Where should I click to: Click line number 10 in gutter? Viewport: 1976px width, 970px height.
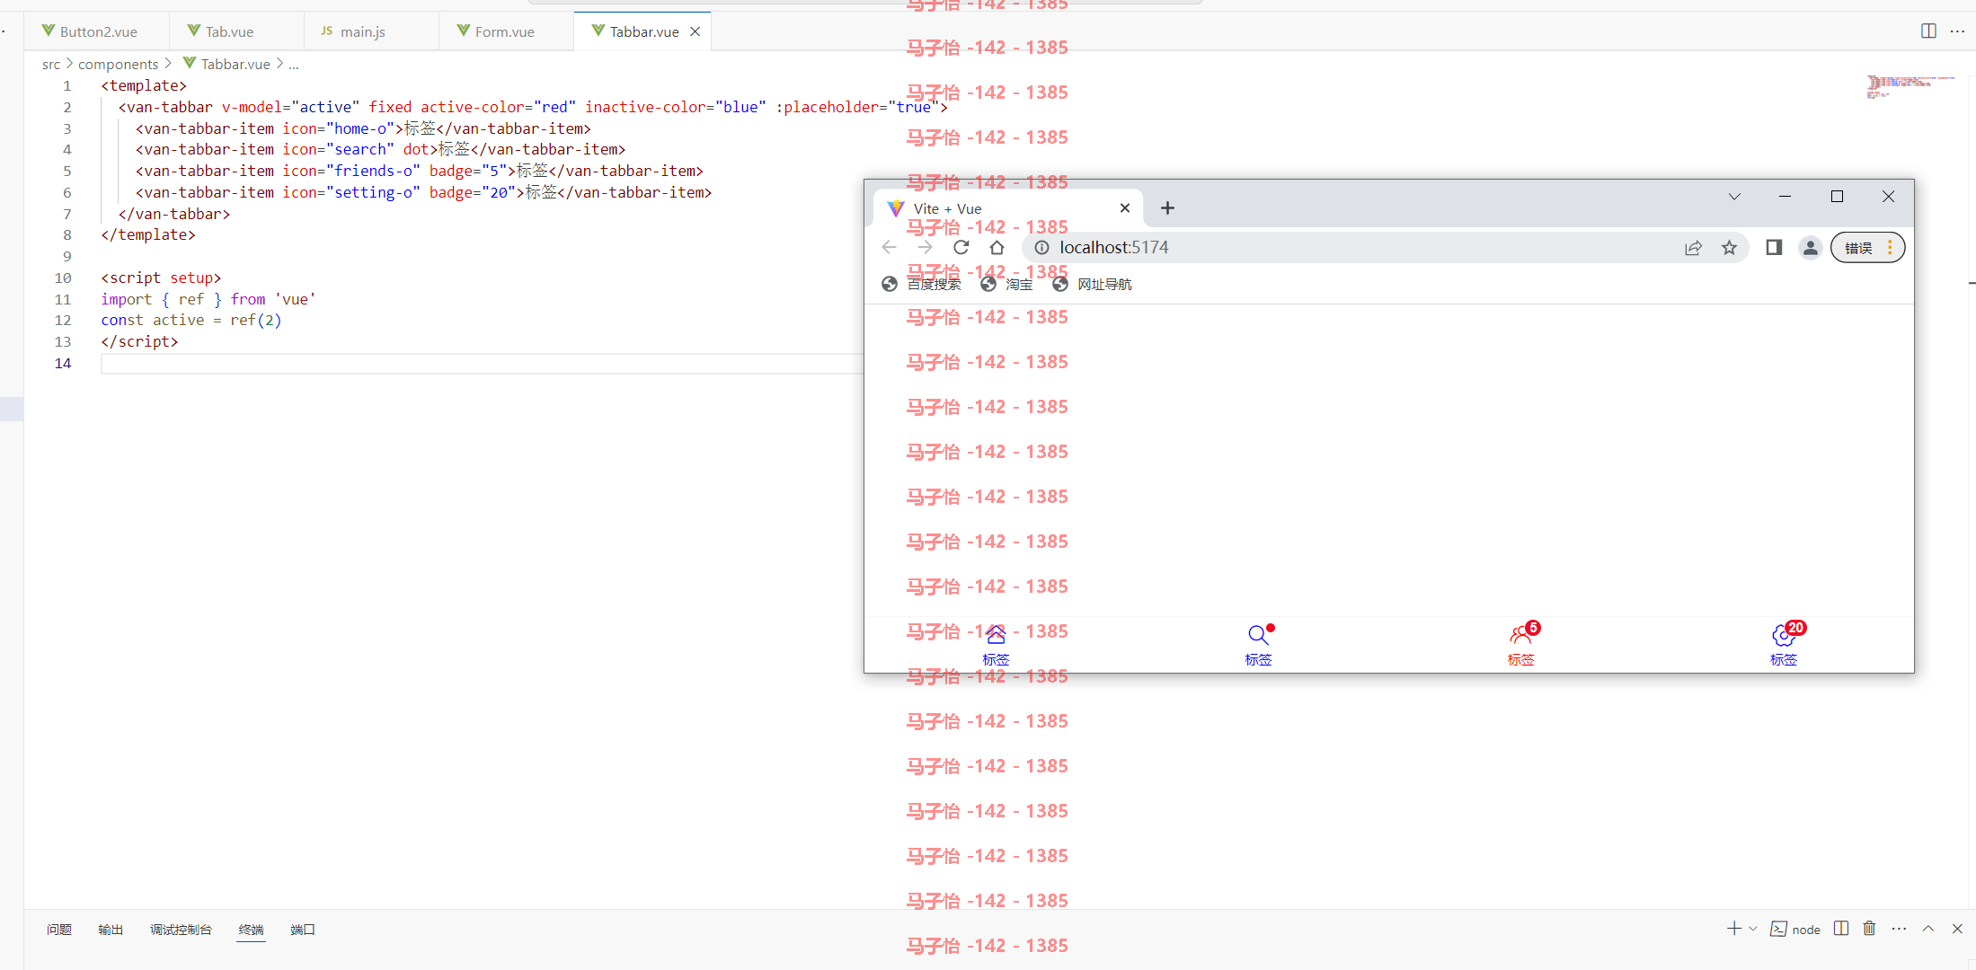click(x=63, y=278)
